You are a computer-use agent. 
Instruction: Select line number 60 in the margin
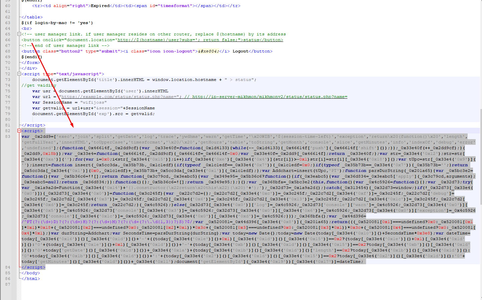(7, 6)
